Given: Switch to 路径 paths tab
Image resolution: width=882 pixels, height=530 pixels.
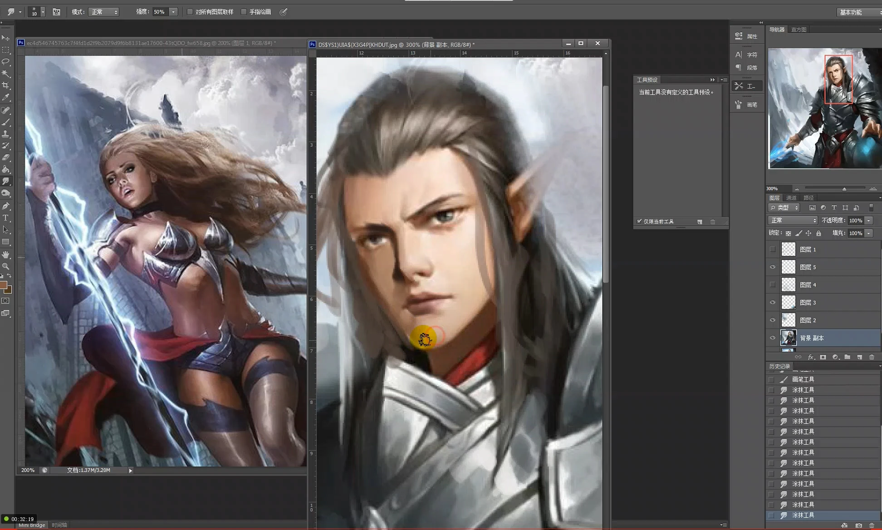Looking at the screenshot, I should (x=808, y=198).
